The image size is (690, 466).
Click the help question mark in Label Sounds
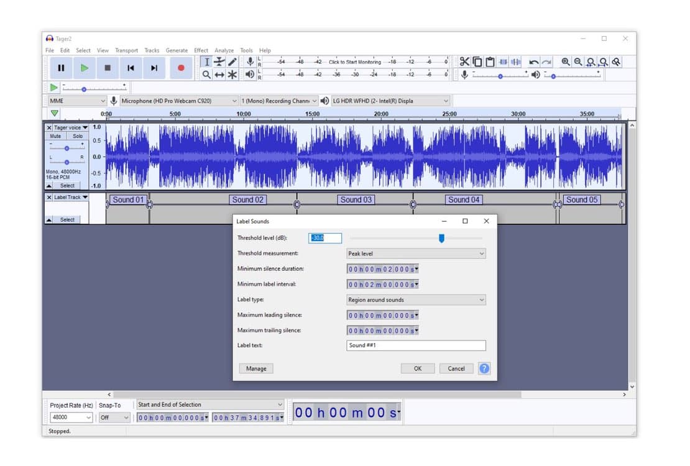pyautogui.click(x=484, y=368)
